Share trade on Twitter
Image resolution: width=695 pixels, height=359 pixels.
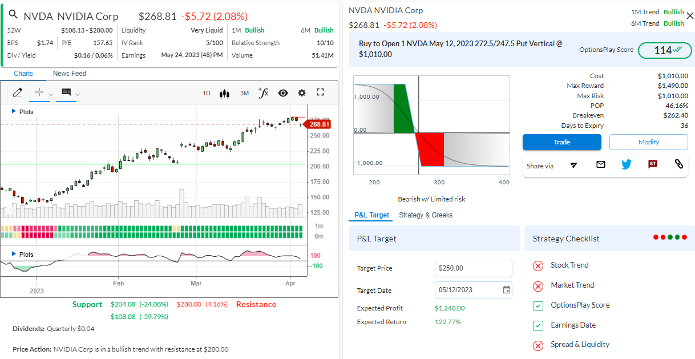click(x=627, y=164)
